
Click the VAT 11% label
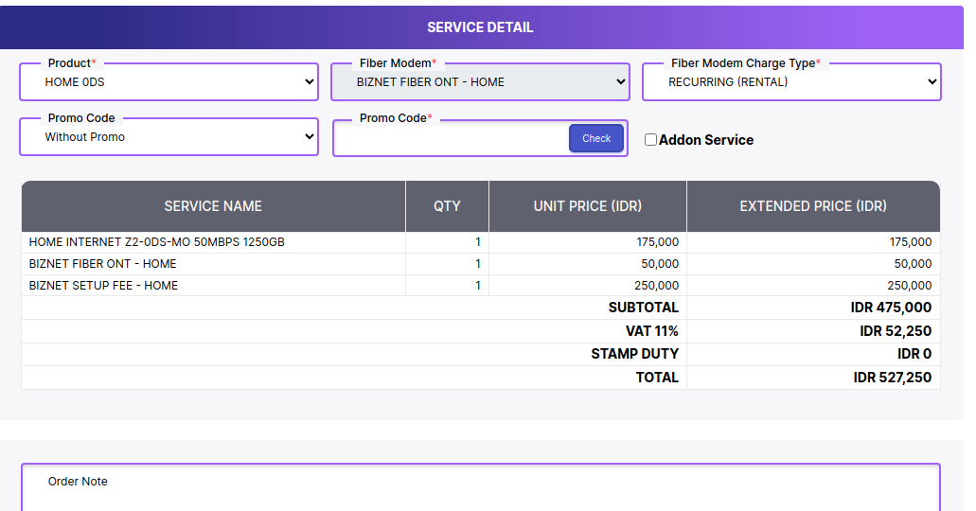pyautogui.click(x=651, y=331)
